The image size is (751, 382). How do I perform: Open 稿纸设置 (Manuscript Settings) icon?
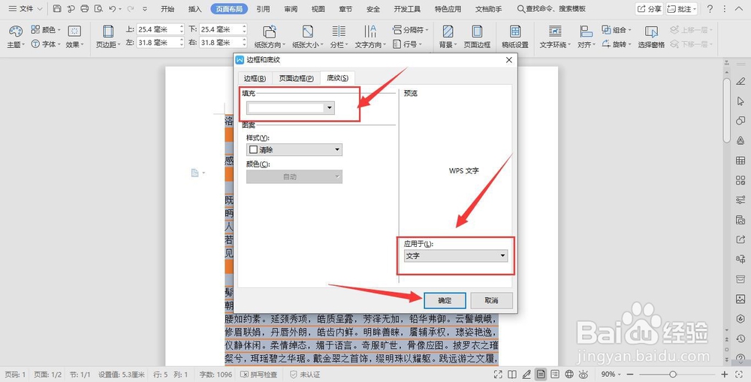[x=515, y=32]
